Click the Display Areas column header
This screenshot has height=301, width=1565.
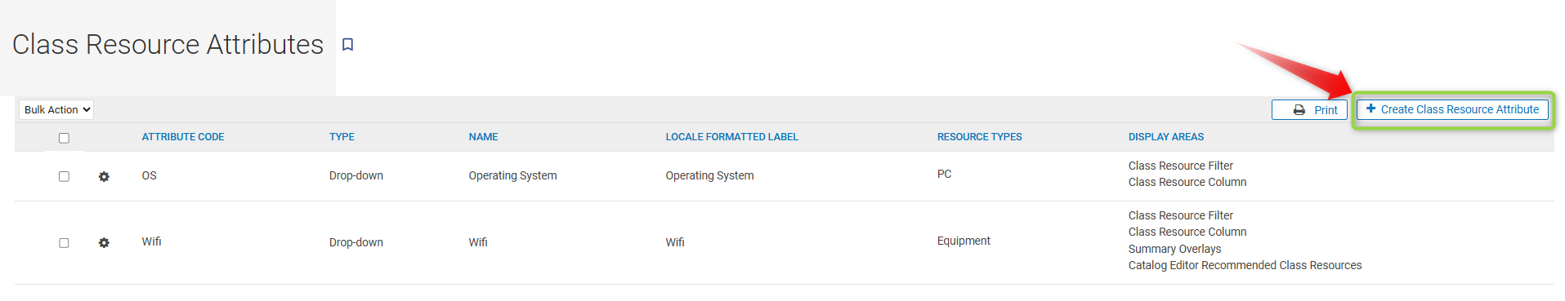pyautogui.click(x=1166, y=137)
